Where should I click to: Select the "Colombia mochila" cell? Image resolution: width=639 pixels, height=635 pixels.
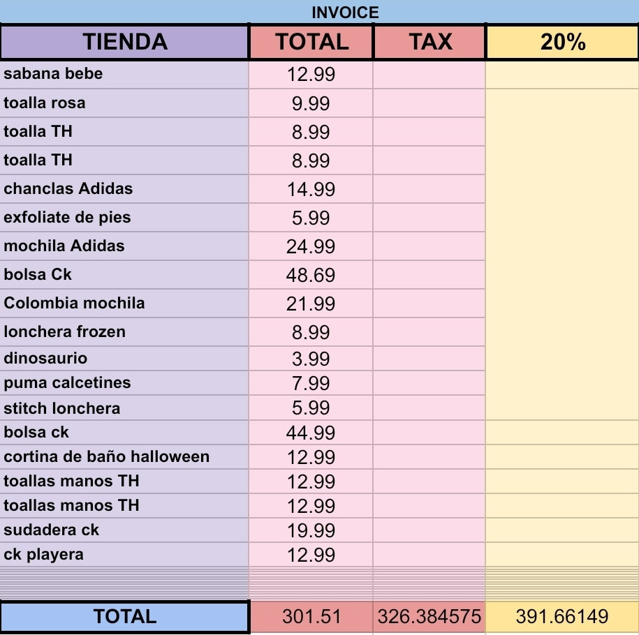tap(124, 304)
